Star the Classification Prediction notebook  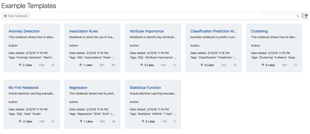click(202, 65)
